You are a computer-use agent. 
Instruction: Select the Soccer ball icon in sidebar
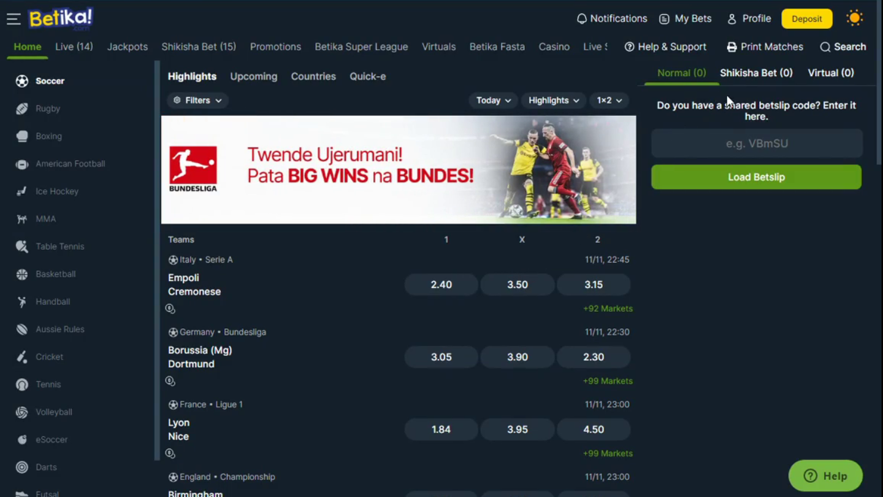coord(22,81)
